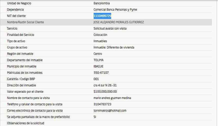The height and width of the screenshot is (126, 218).
Task: Select the Colocación service purpose value
Action: (x=100, y=35)
